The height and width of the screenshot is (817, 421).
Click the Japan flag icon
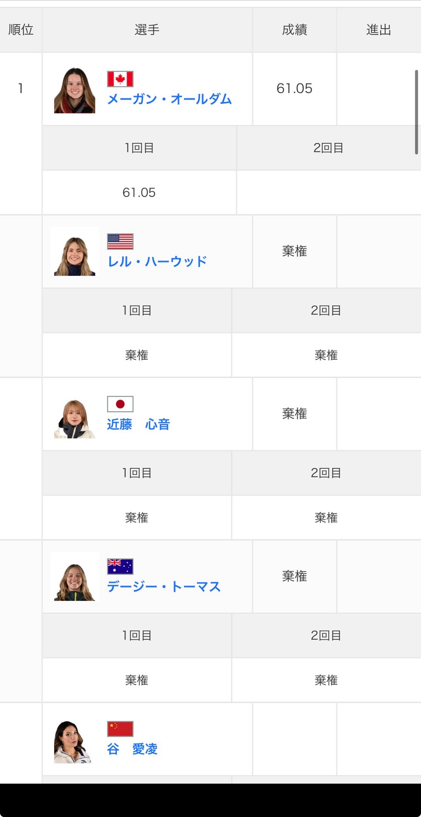pos(120,404)
